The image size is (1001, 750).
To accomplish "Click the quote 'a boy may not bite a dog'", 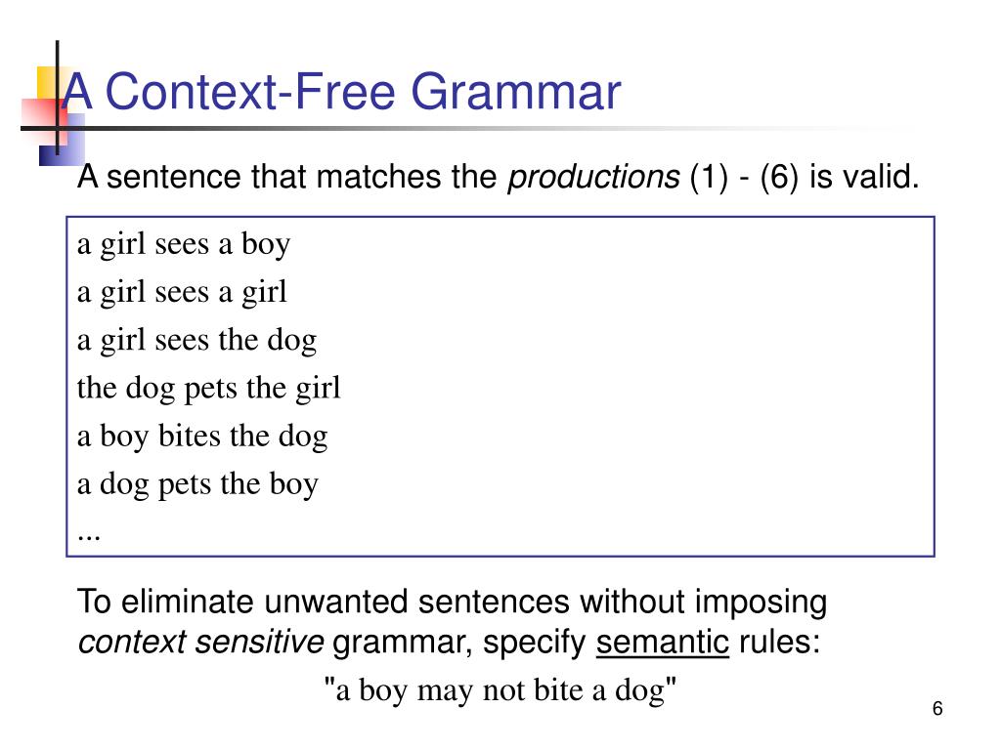I will [500, 690].
